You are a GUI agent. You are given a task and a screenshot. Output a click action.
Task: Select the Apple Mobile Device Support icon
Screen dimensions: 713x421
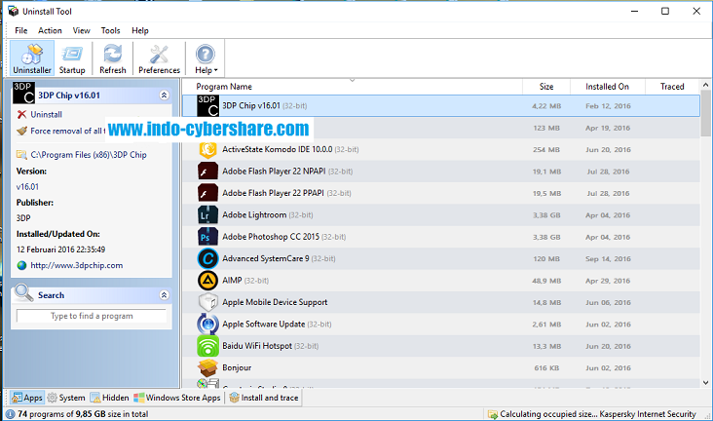[207, 302]
